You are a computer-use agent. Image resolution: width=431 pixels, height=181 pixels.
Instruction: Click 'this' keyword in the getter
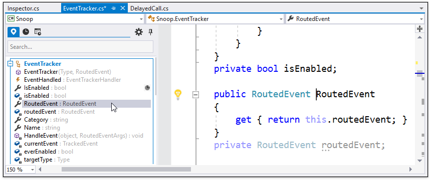click(x=316, y=119)
